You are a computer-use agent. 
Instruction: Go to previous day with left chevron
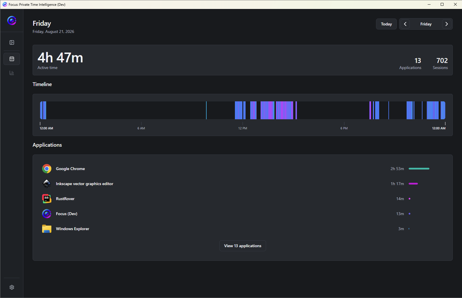click(405, 24)
